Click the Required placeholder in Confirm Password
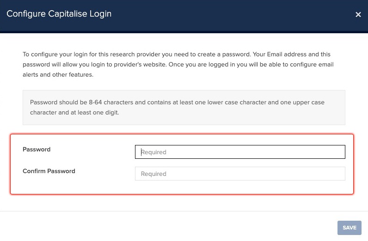368x241 pixels. coord(153,174)
